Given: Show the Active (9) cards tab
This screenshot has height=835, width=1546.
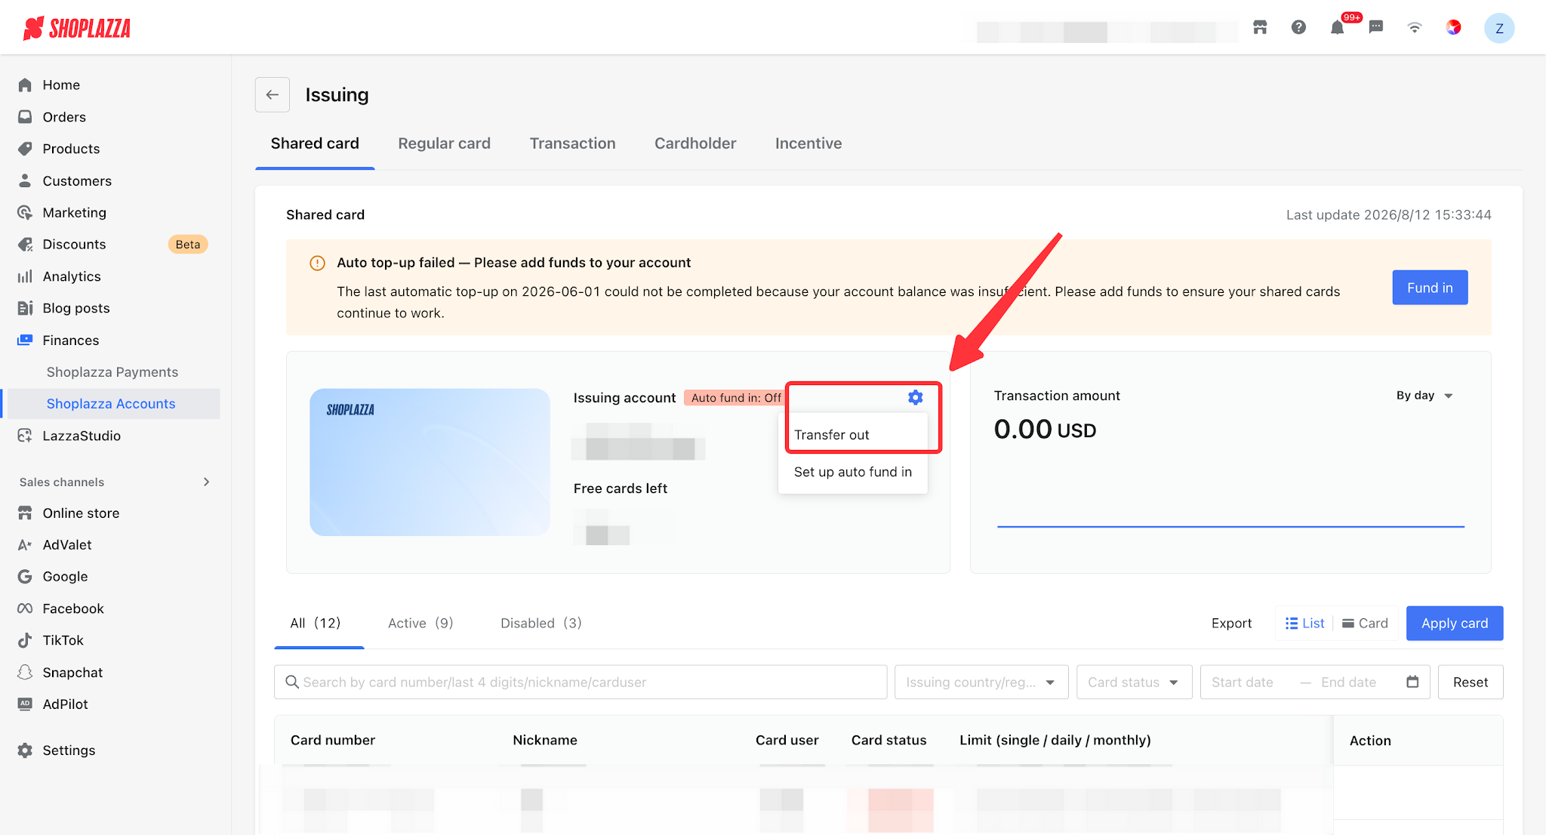Looking at the screenshot, I should pos(420,623).
